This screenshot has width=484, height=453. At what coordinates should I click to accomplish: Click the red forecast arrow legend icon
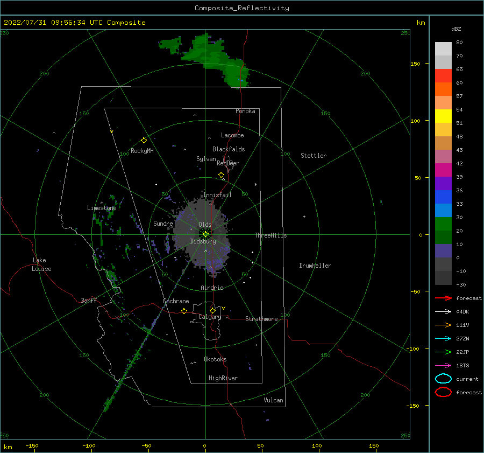(x=443, y=298)
